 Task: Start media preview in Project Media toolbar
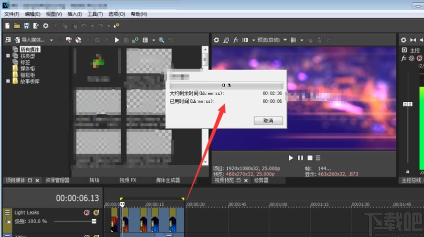[x=117, y=40]
